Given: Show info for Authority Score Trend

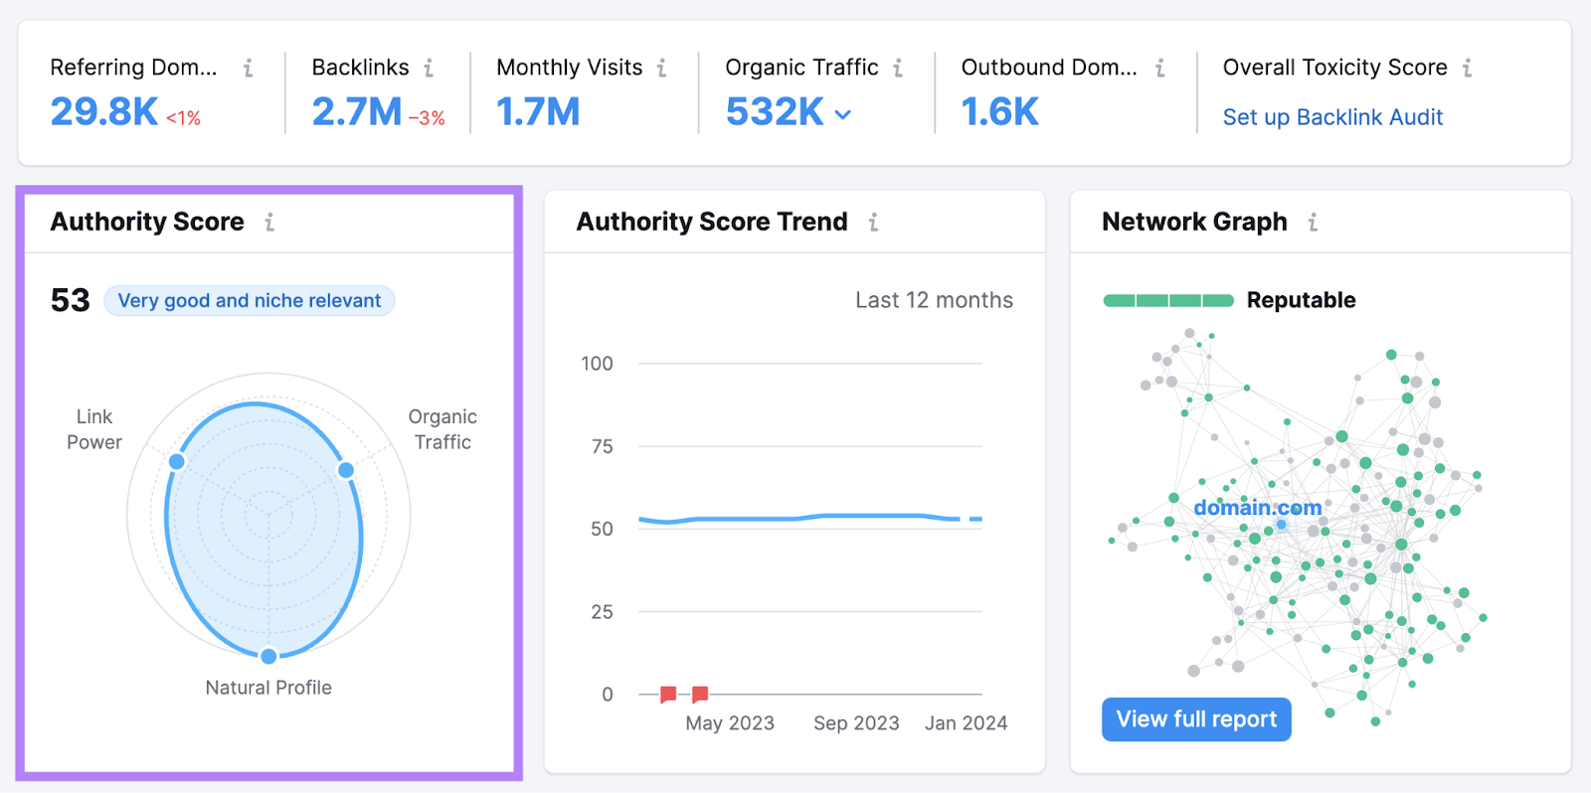Looking at the screenshot, I should [x=873, y=222].
